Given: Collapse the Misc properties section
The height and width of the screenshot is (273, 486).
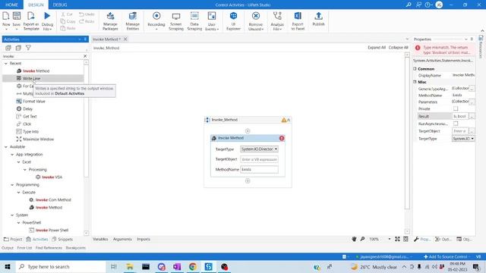Looking at the screenshot, I should (415, 82).
